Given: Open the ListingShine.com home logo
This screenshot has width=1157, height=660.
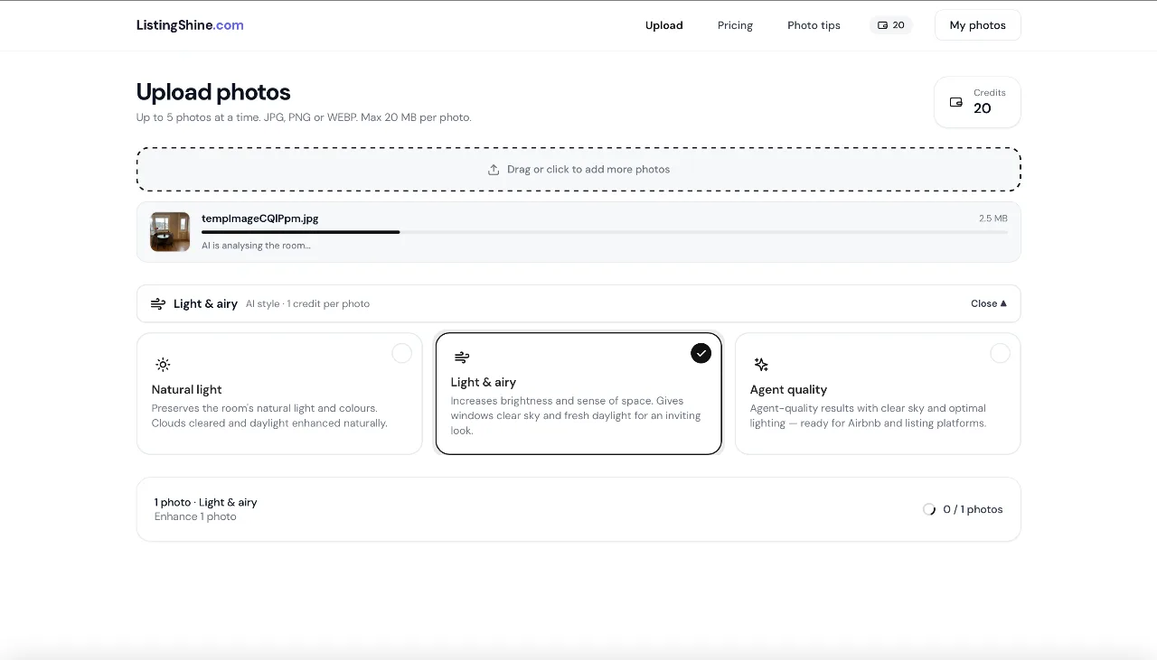Looking at the screenshot, I should (x=190, y=25).
